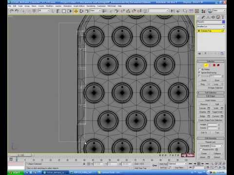Activate the Select and Rotate tool
Screen dimensions: 234x175
click(x=81, y=11)
